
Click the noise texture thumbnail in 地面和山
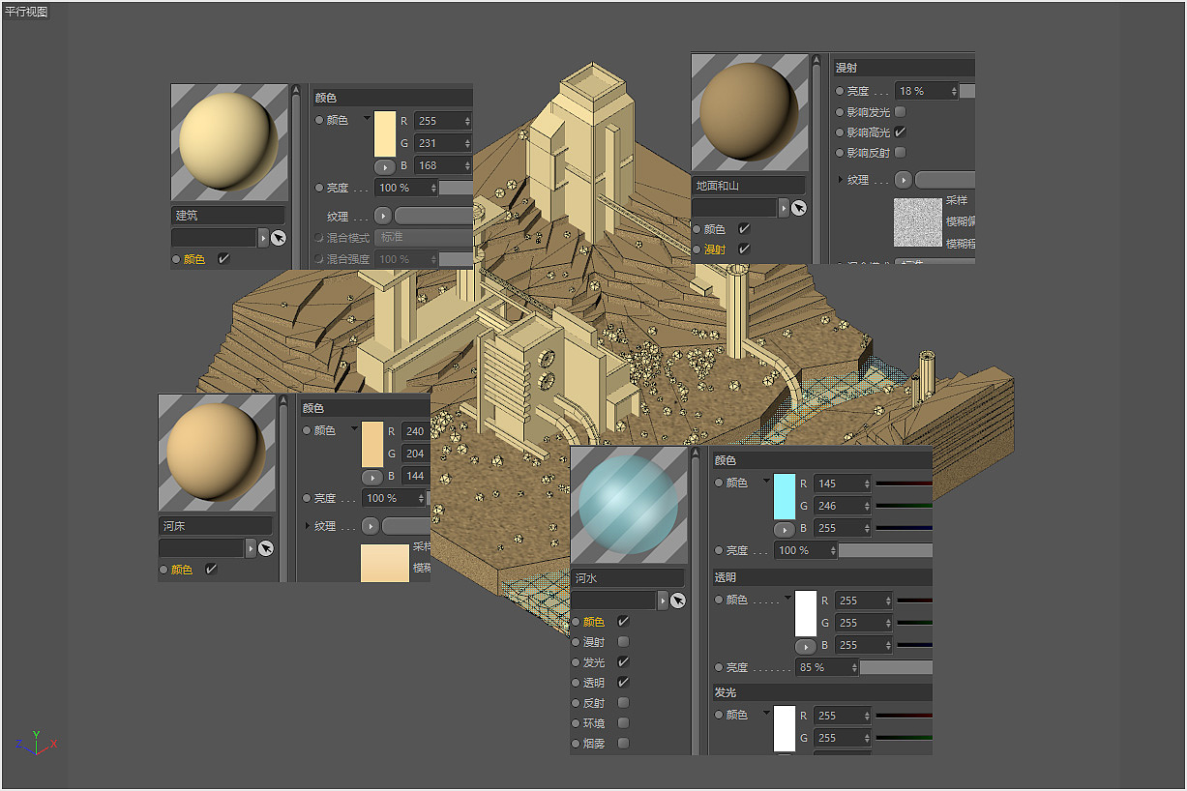point(918,222)
